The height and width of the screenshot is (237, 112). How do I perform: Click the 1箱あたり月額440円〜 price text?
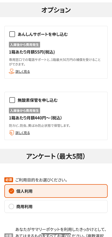point(35,118)
